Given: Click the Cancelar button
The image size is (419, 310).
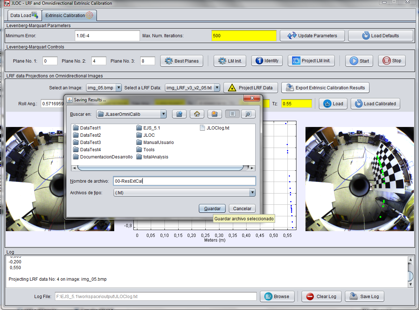Looking at the screenshot, I should [242, 209].
